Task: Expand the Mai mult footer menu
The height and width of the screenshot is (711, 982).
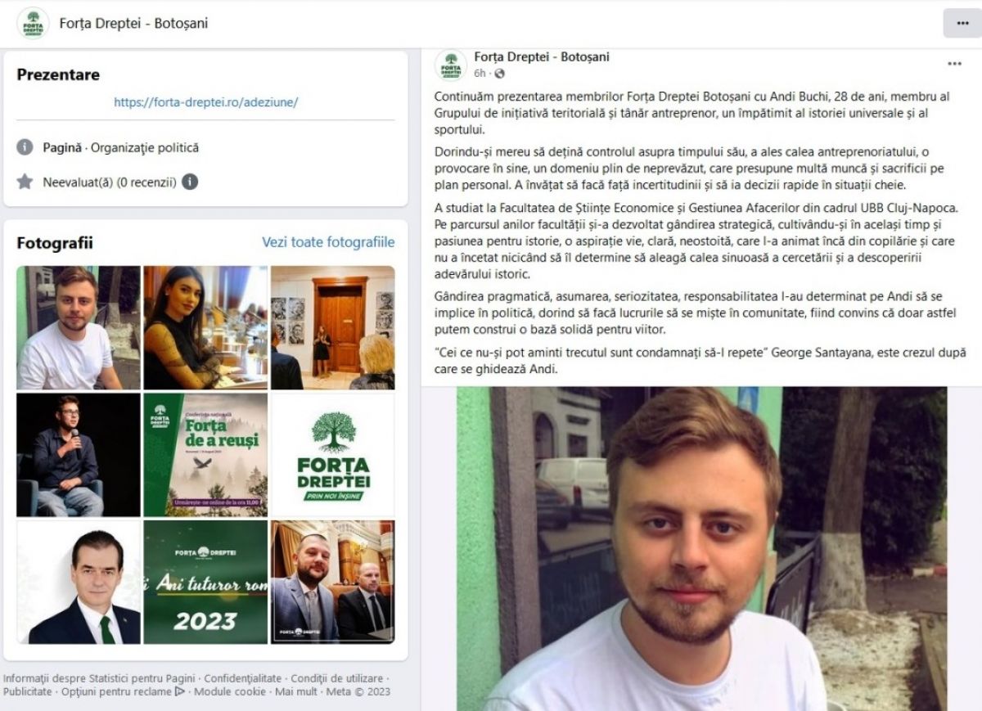Action: click(296, 691)
